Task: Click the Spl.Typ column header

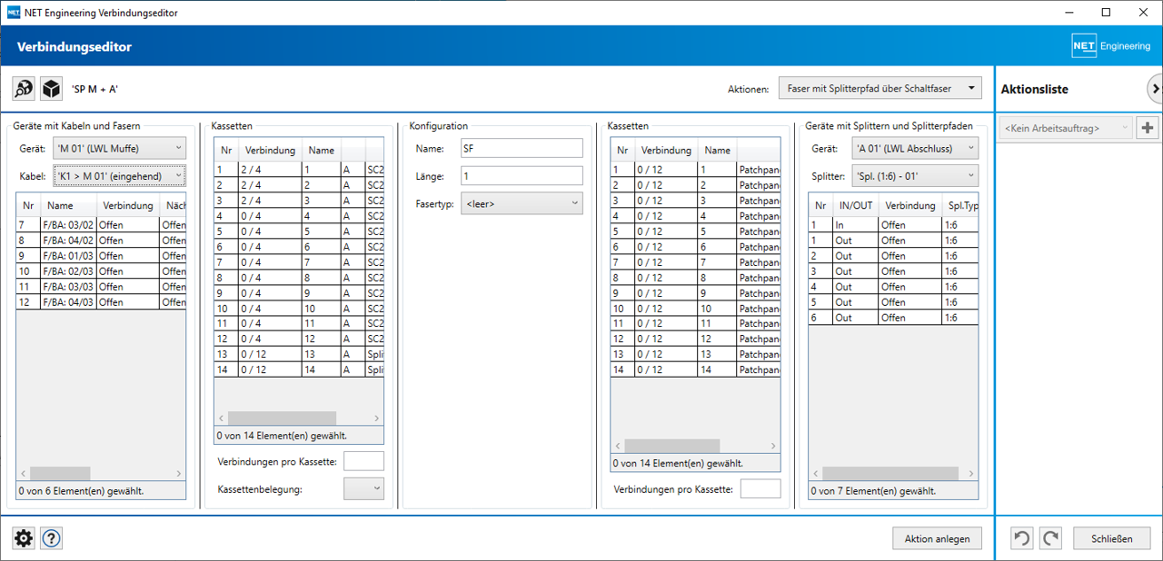Action: 960,205
